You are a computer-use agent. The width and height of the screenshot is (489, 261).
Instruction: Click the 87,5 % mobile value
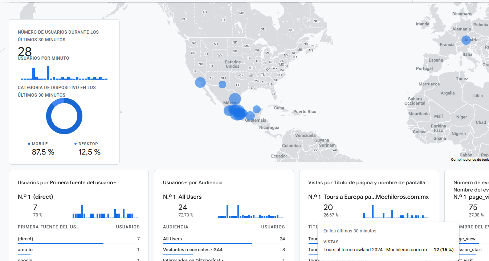point(43,152)
